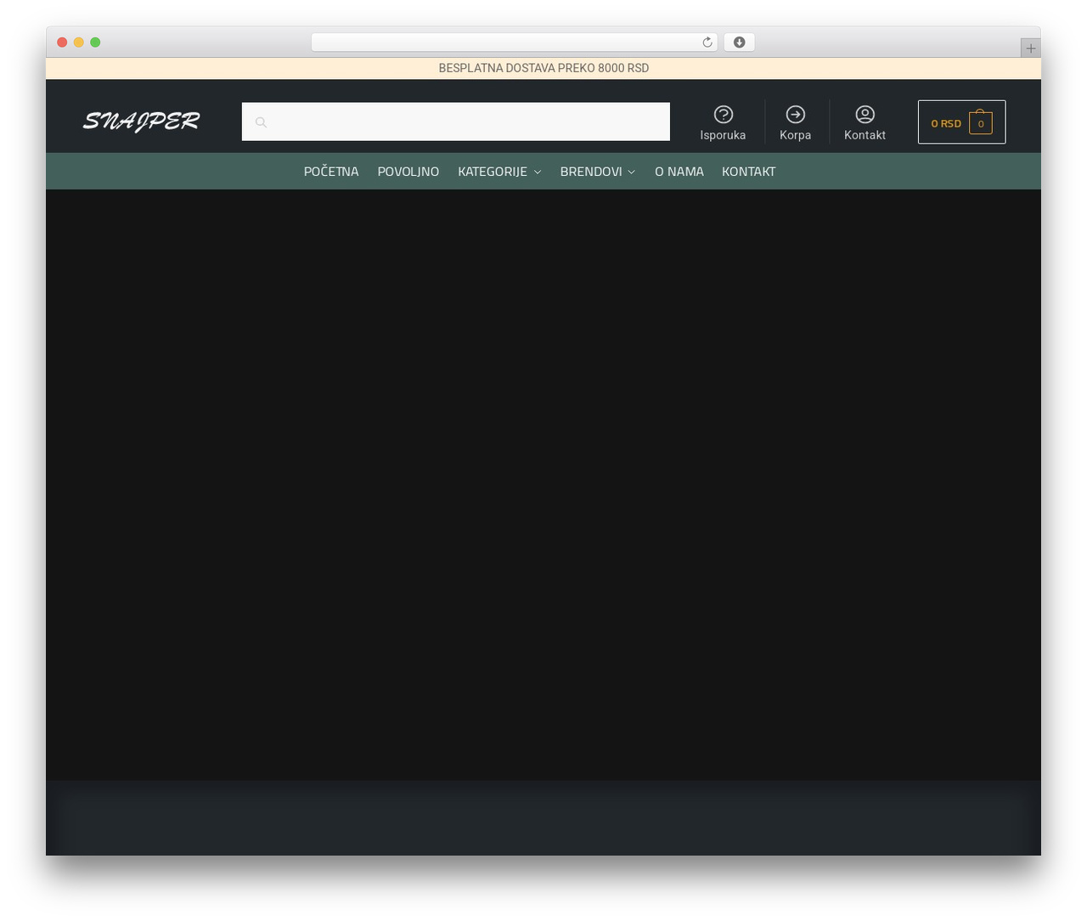The width and height of the screenshot is (1087, 921).
Task: Go to the SNAJPER logo homepage
Action: 141,121
